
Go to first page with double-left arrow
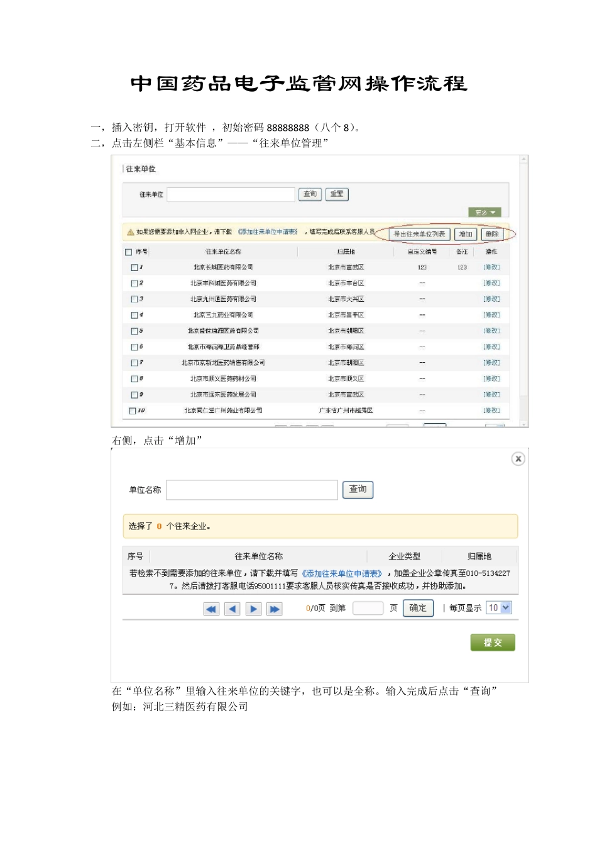pos(211,609)
